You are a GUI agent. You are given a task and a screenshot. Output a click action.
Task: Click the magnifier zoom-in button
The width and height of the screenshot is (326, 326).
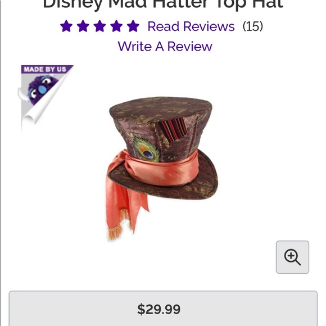292,257
